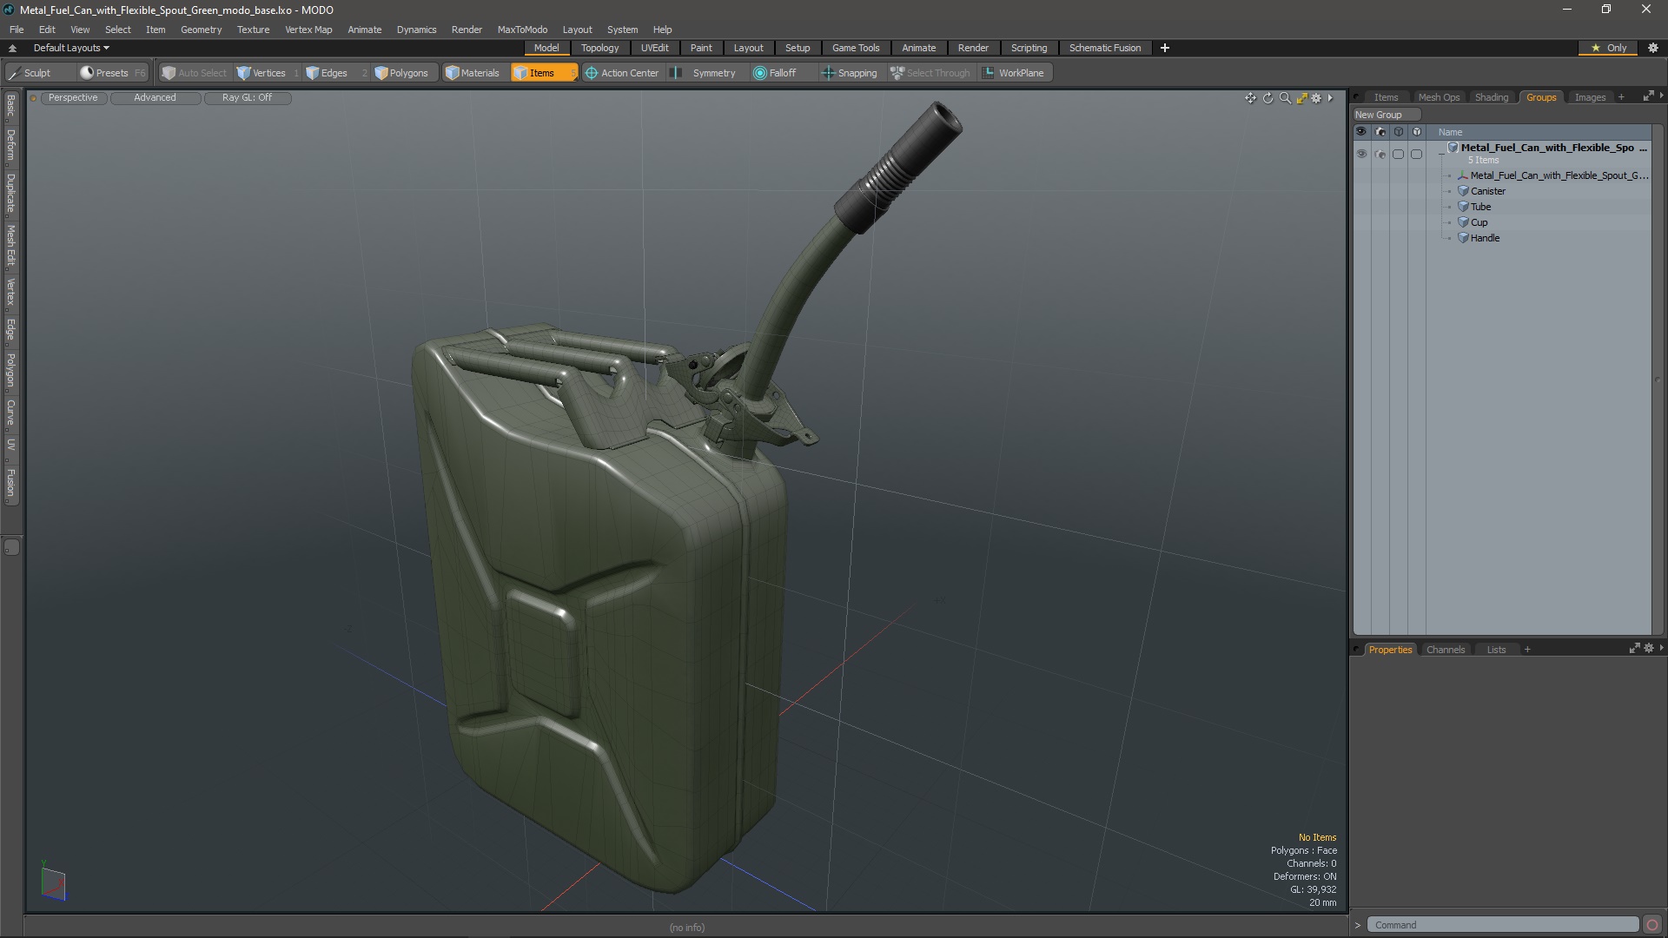Expand the Groups panel to full size

pos(1647,96)
